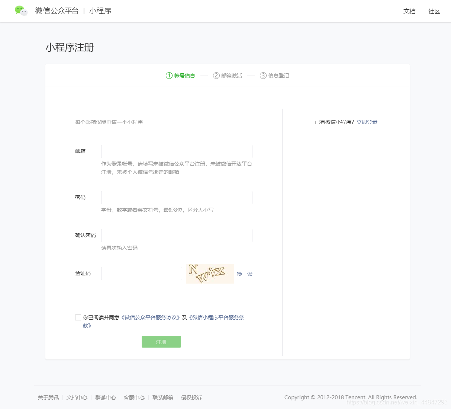Open 侵权投诉 footer link
This screenshot has height=409, width=451.
(x=191, y=397)
